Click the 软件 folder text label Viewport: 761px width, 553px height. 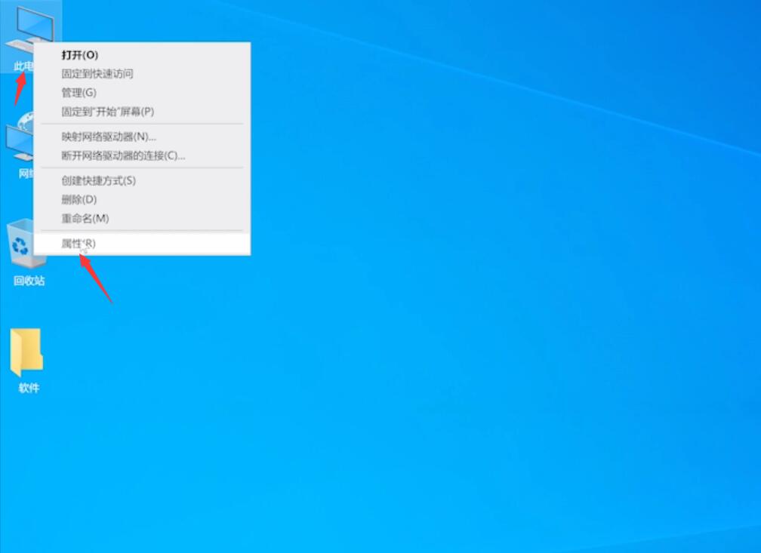click(29, 388)
